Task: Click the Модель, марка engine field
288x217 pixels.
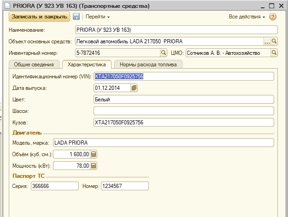Action: point(163,143)
